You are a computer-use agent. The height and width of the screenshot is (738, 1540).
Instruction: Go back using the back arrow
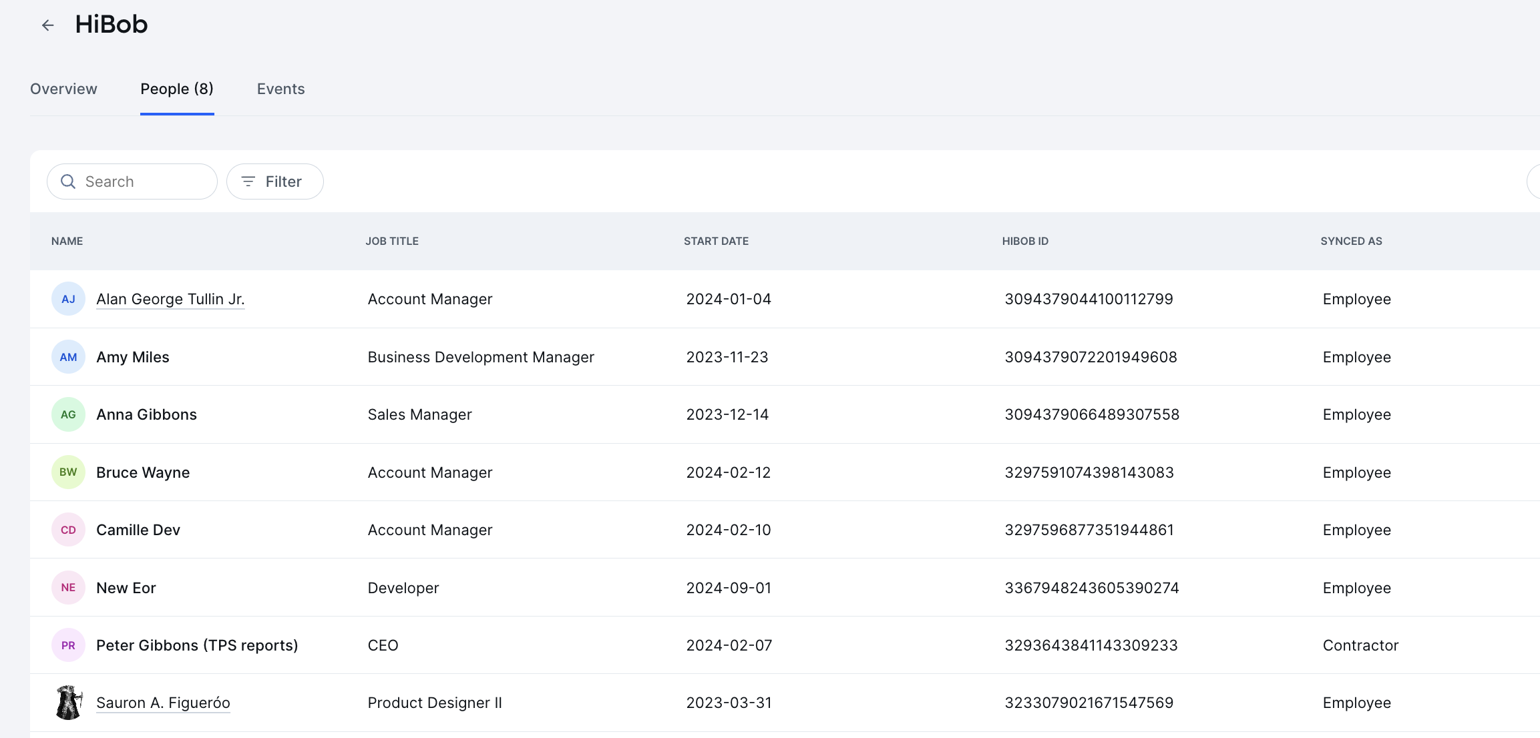click(x=47, y=25)
